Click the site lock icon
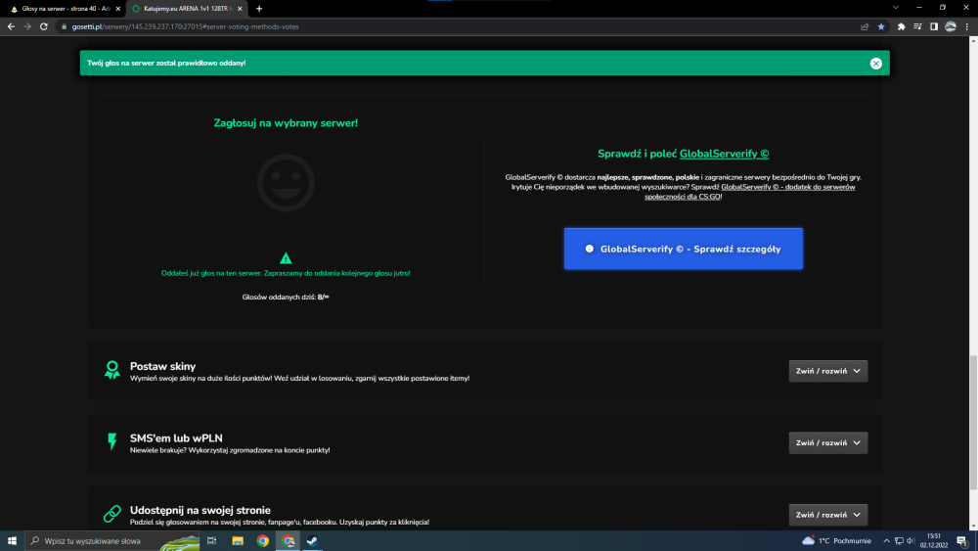Screen dimensions: 978x551 pos(64,26)
